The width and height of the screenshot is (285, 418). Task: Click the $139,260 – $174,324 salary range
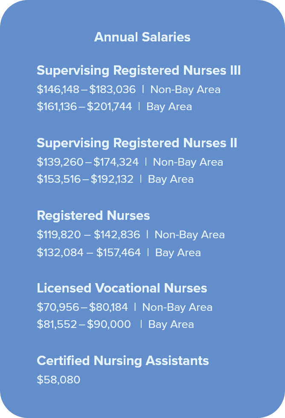87,162
